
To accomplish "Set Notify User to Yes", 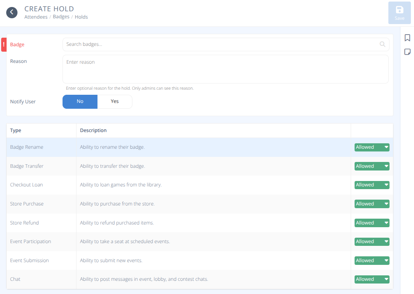I will (x=115, y=101).
